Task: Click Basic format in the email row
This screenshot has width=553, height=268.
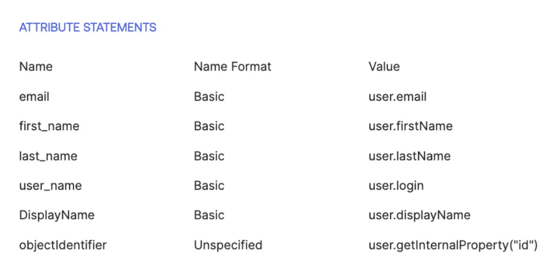Action: click(209, 97)
